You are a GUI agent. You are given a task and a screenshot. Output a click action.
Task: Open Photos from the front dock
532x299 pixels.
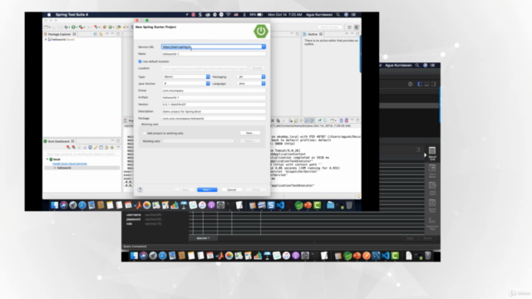tap(146, 205)
